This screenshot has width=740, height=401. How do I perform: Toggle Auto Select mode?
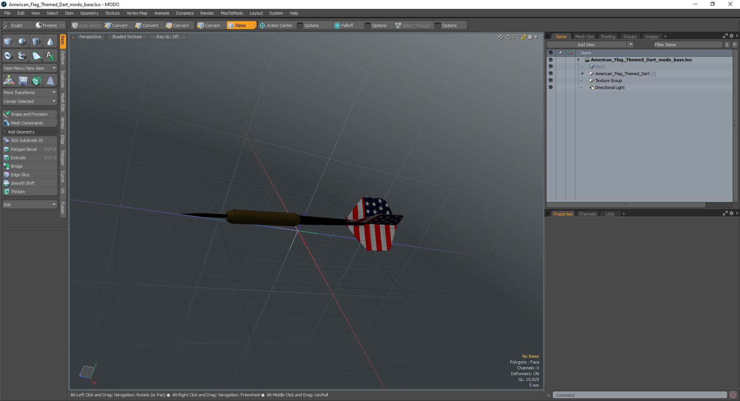click(x=86, y=25)
